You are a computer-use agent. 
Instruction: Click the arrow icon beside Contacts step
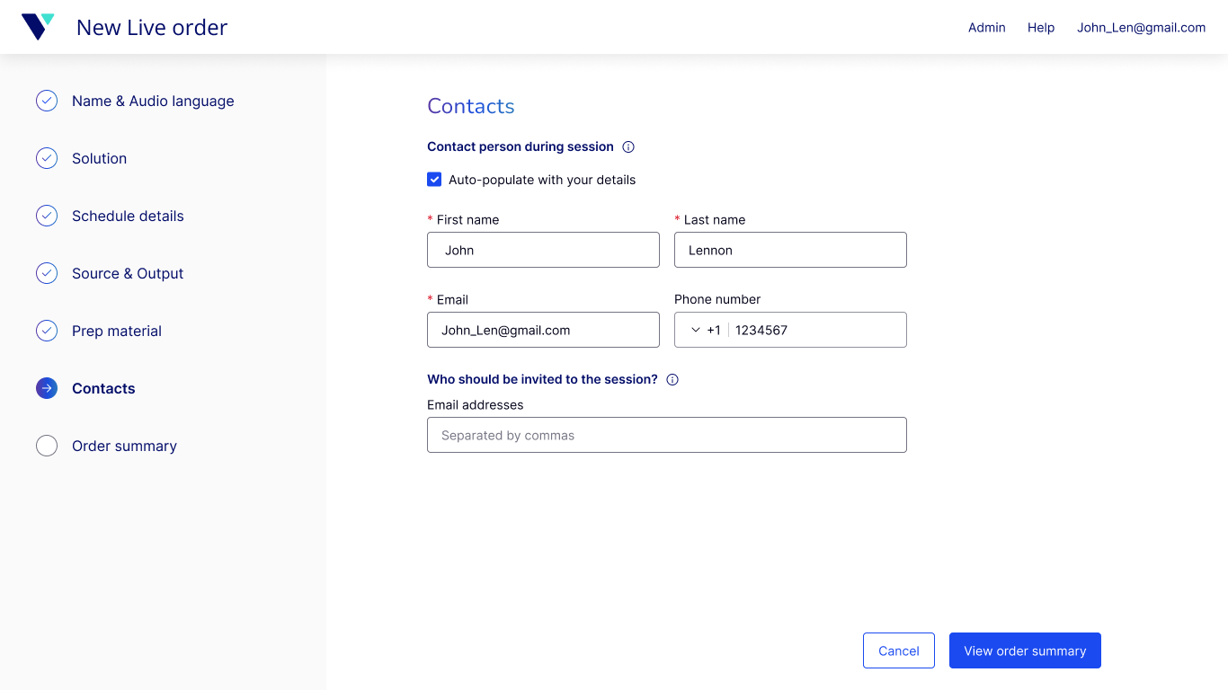(x=47, y=388)
